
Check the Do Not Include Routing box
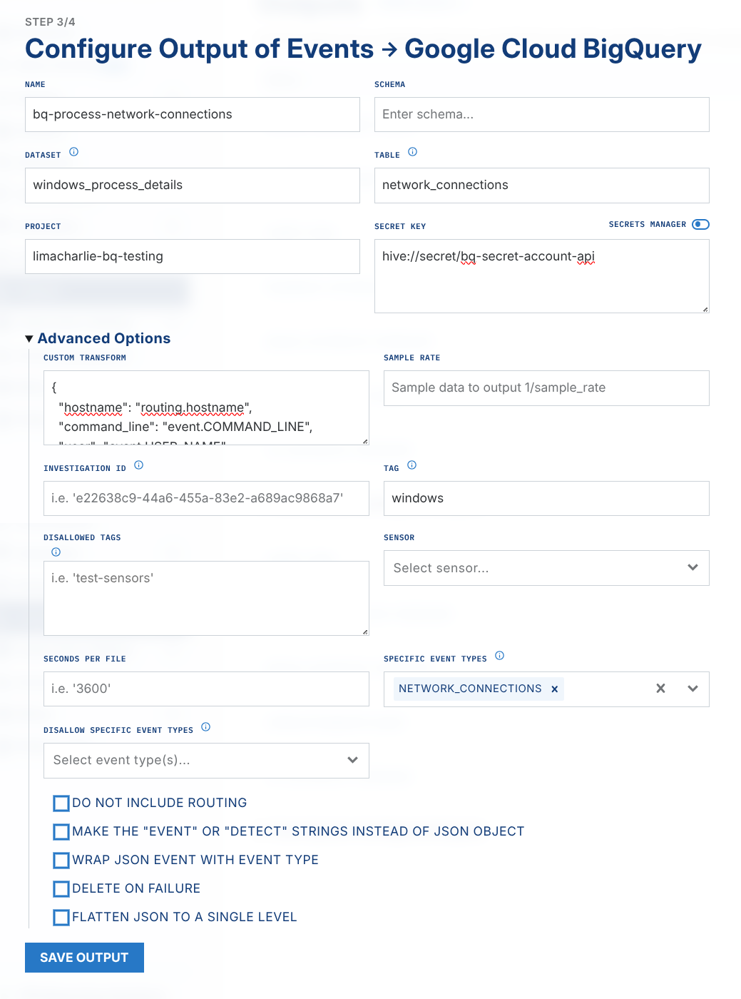pos(61,803)
